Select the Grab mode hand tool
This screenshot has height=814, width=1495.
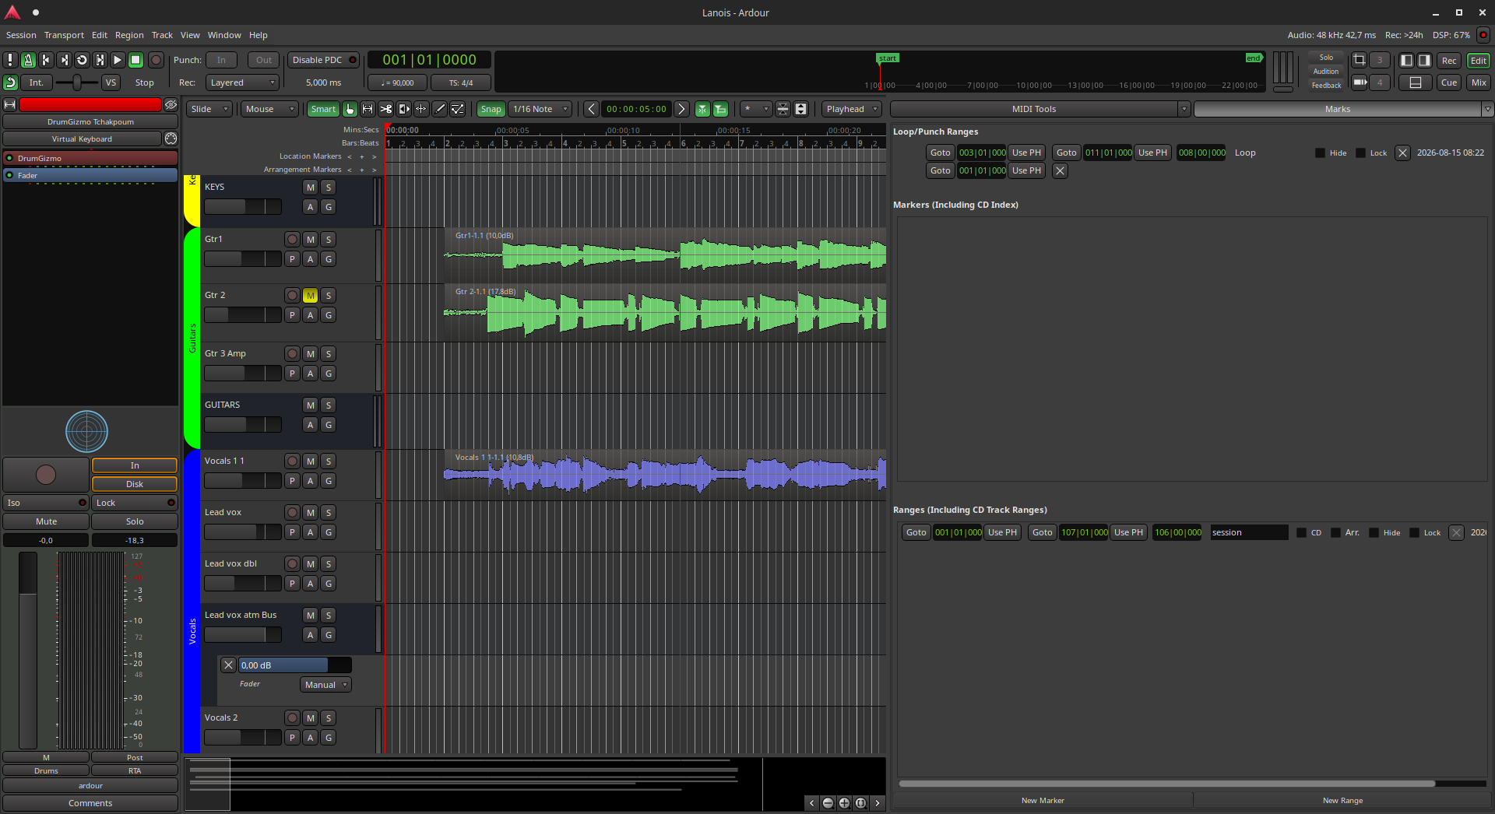pyautogui.click(x=350, y=109)
